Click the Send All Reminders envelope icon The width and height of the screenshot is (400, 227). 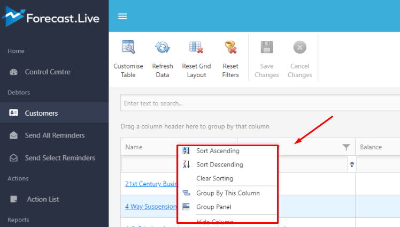point(13,135)
